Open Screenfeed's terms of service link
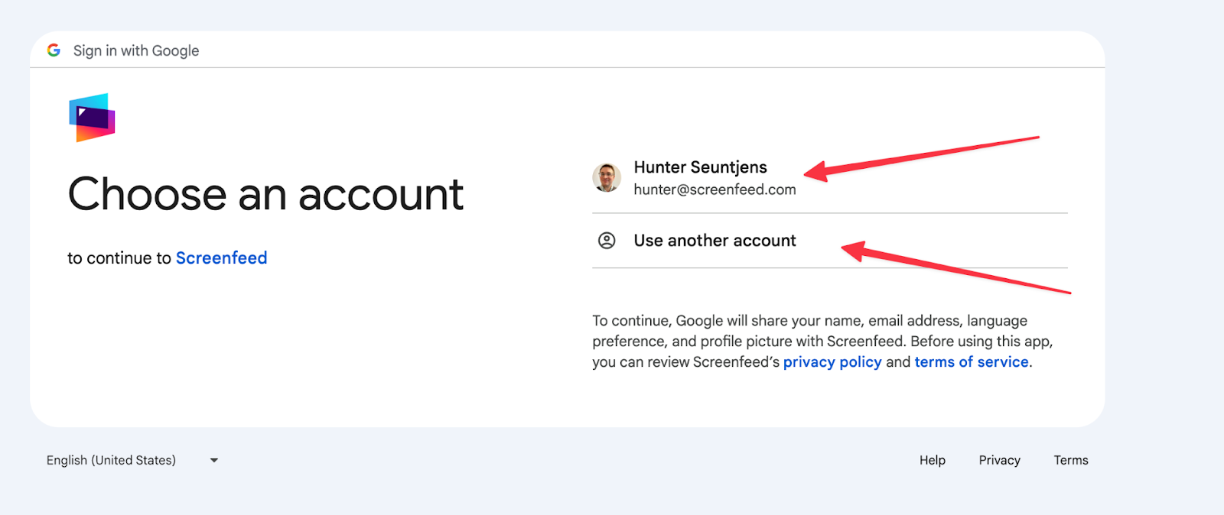 (972, 362)
